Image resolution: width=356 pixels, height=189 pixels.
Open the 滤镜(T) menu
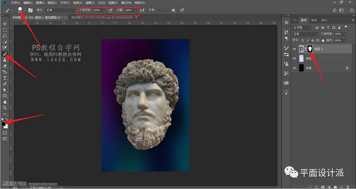point(90,3)
